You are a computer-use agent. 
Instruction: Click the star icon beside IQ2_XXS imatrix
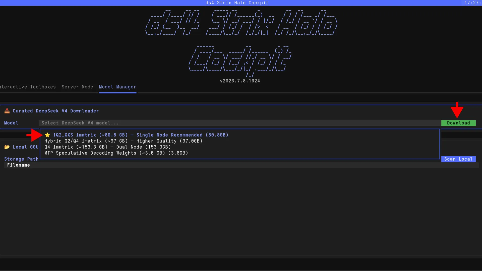(x=47, y=135)
